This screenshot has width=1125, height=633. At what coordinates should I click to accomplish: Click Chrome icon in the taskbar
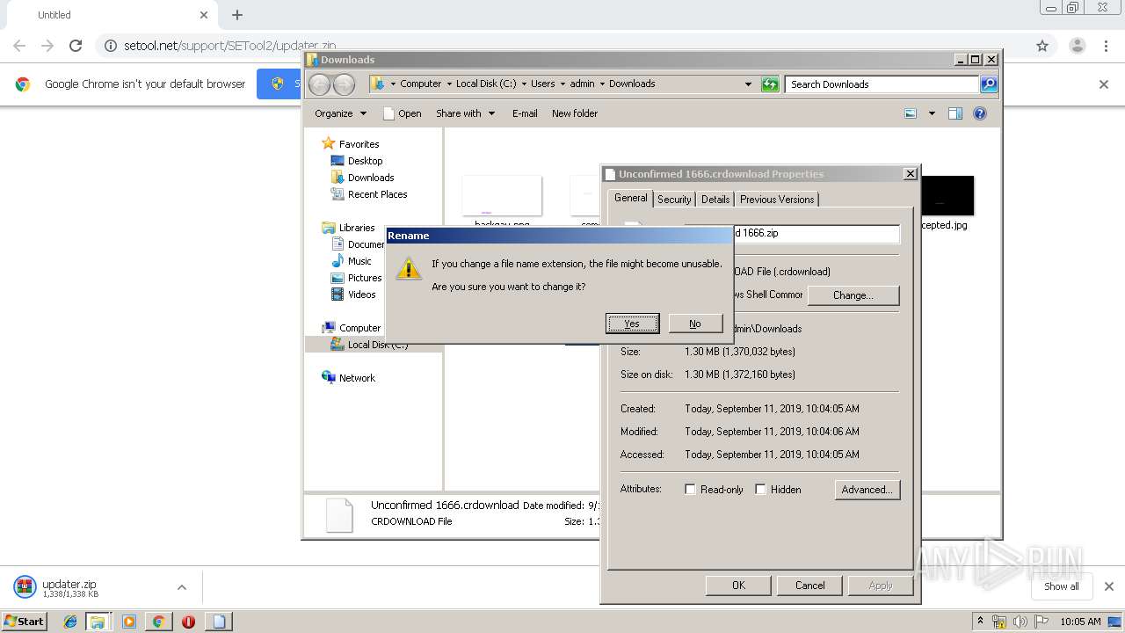pos(158,622)
